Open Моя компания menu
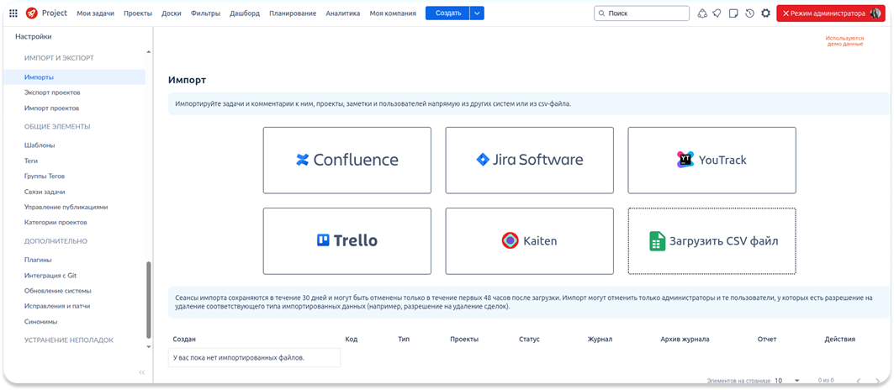894x390 pixels. 393,13
